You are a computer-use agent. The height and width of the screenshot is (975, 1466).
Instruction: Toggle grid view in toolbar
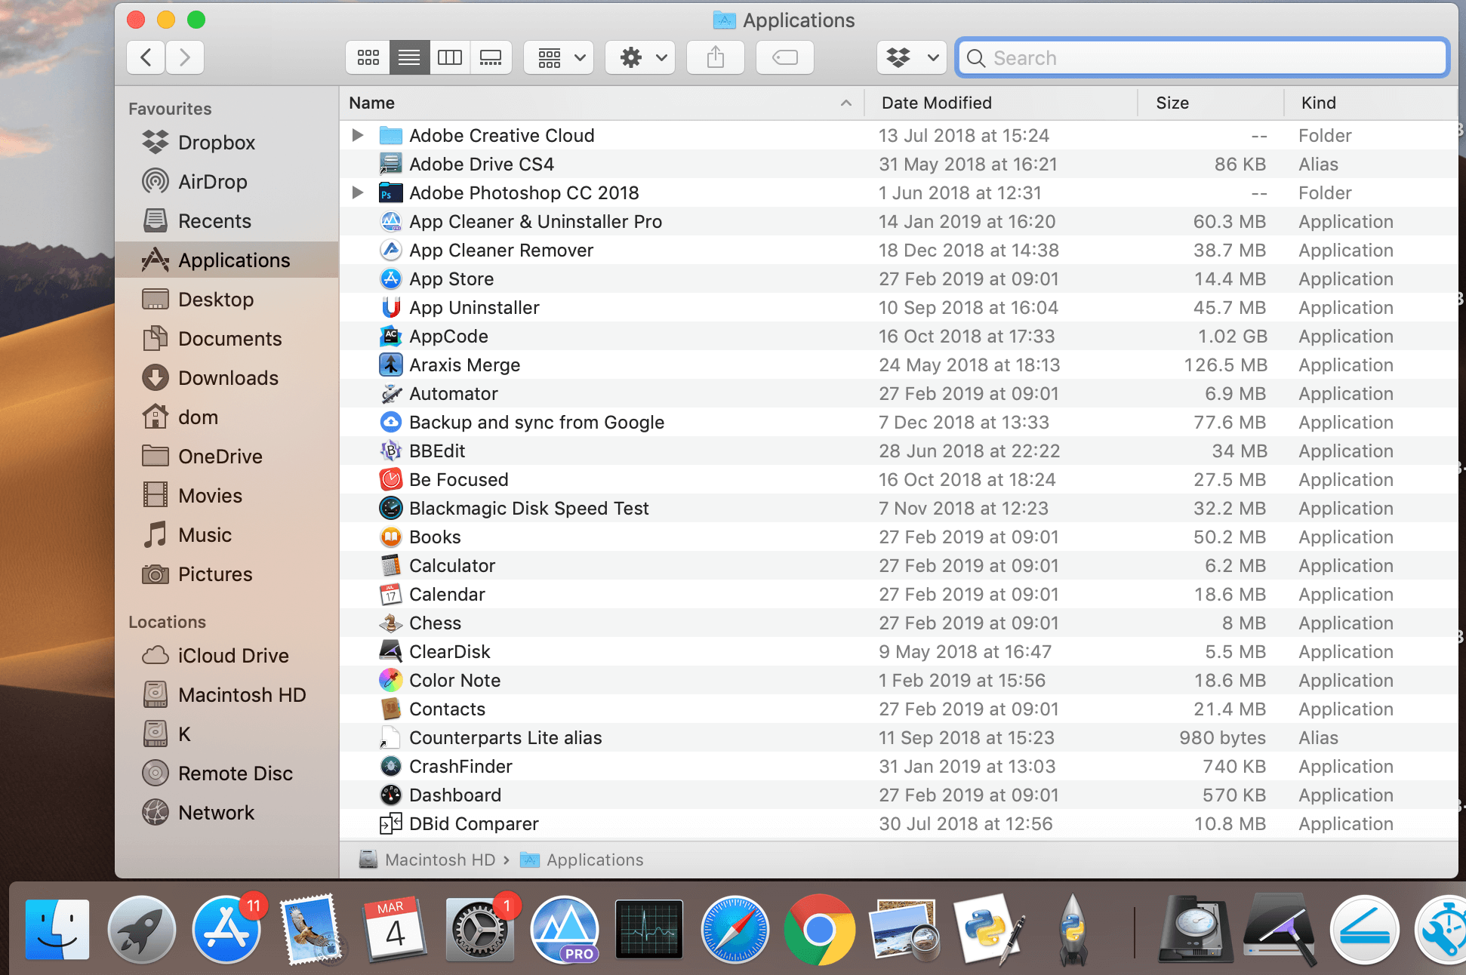click(x=371, y=57)
